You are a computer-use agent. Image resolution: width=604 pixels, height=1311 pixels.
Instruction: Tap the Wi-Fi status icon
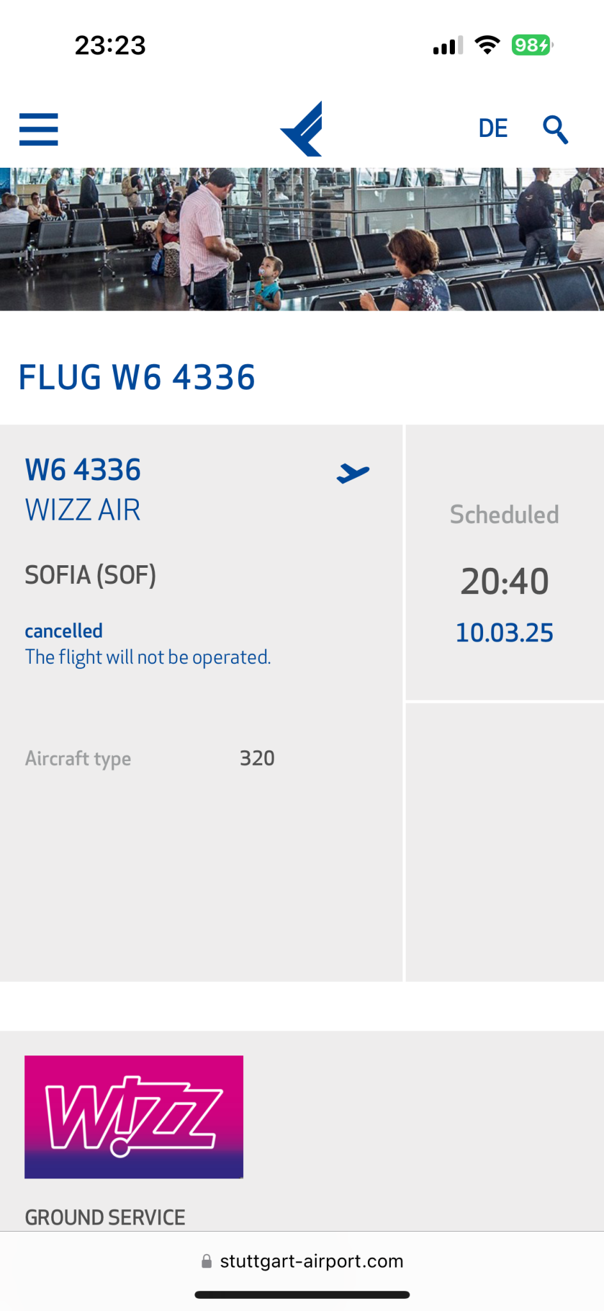point(488,45)
